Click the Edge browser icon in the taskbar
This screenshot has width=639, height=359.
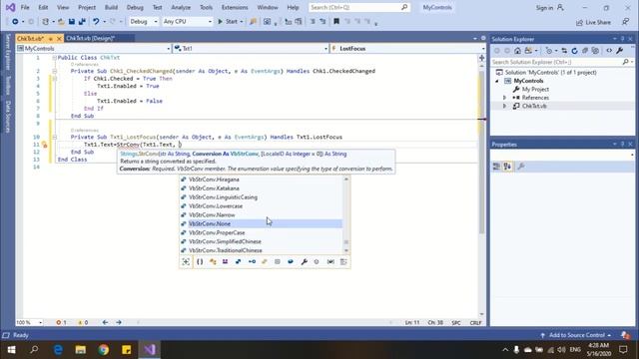click(x=58, y=349)
